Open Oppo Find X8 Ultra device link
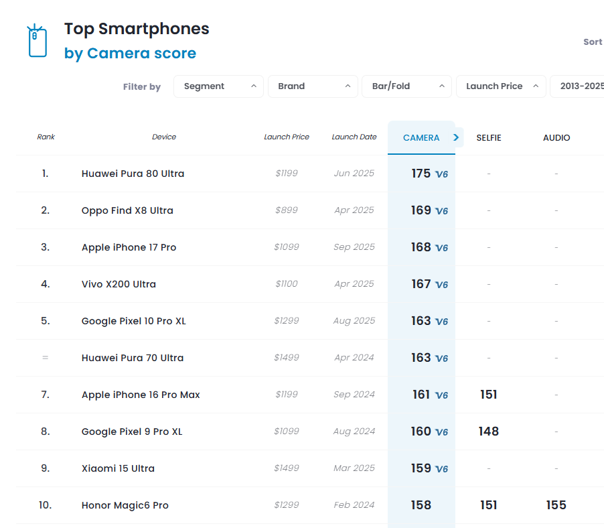604x528 pixels. click(127, 210)
